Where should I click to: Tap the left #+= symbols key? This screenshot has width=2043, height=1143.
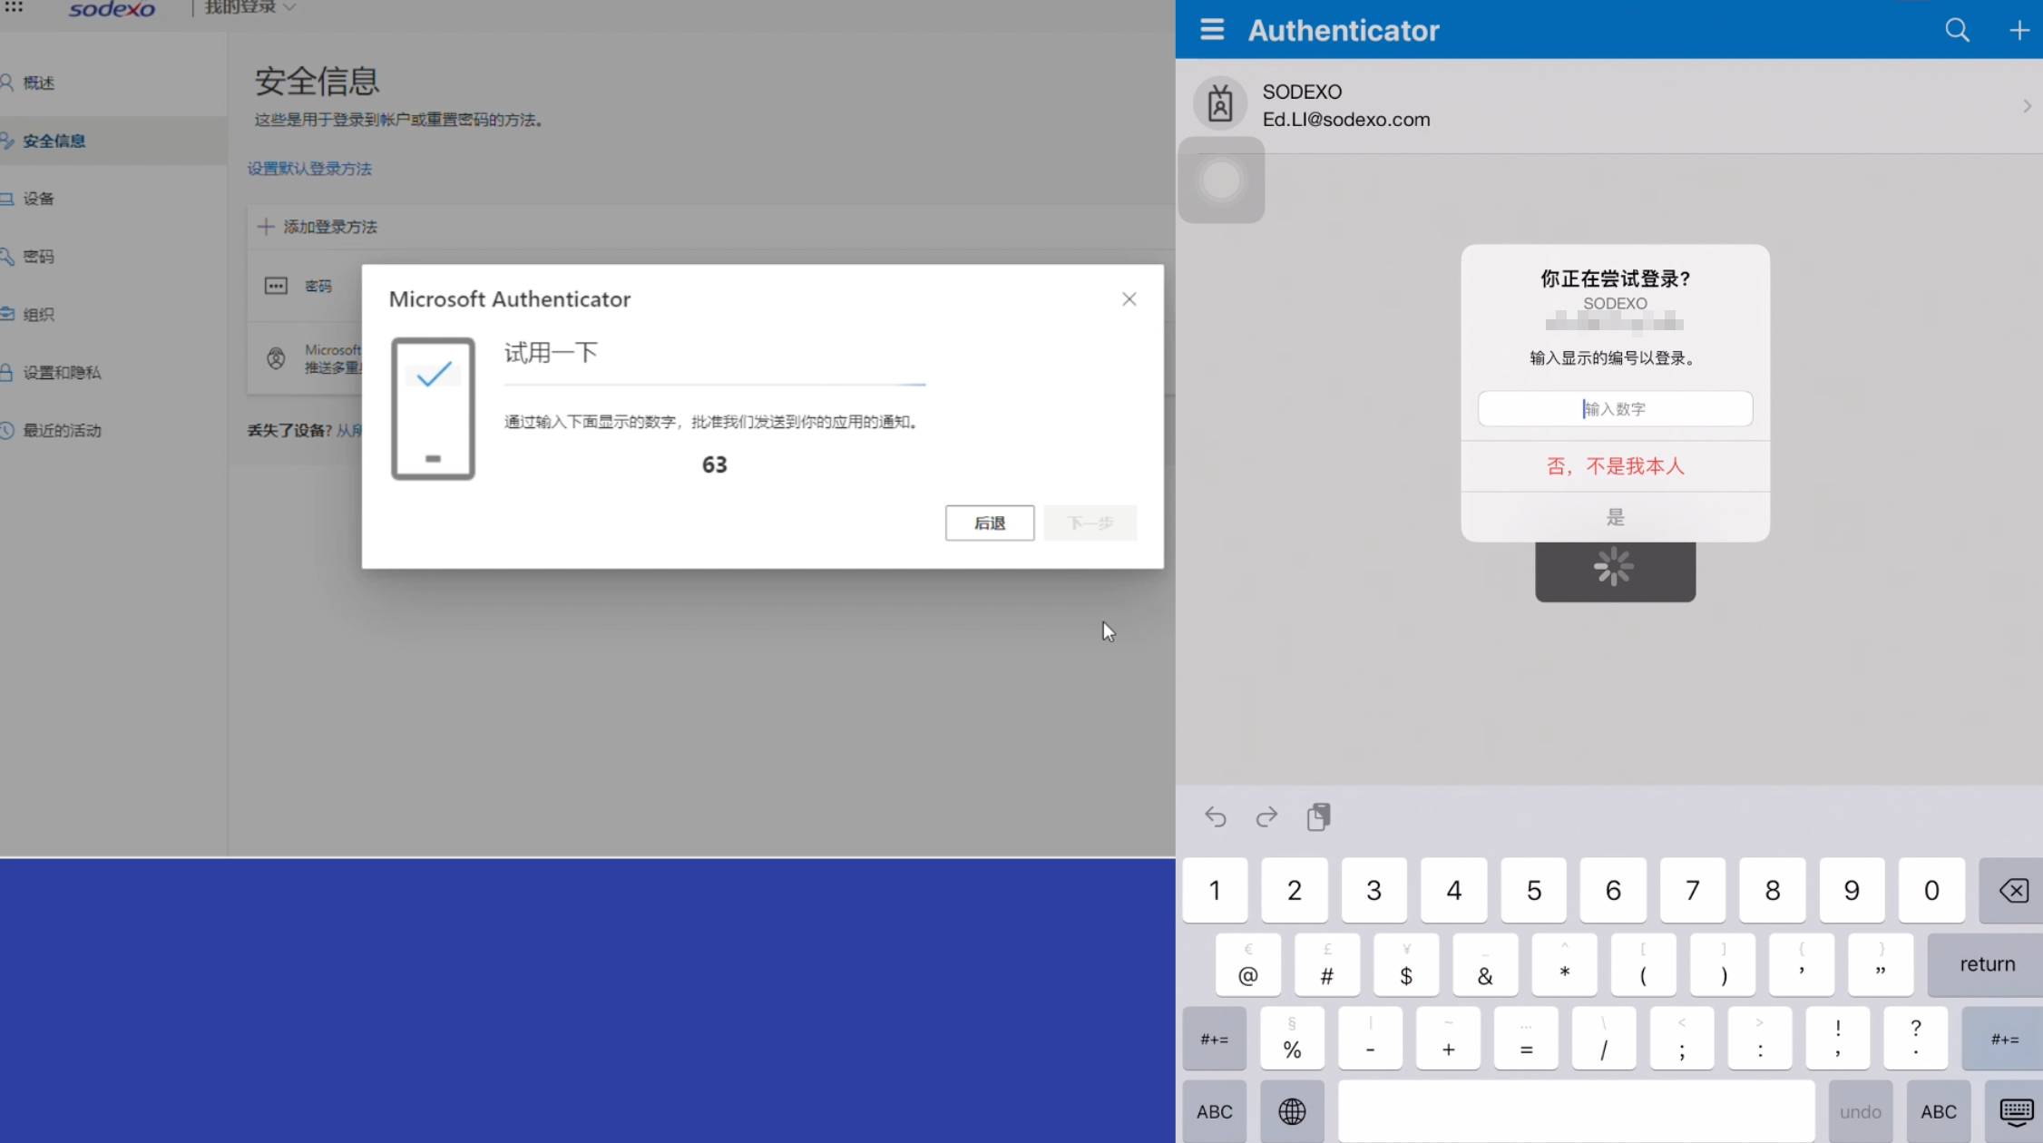[1214, 1039]
